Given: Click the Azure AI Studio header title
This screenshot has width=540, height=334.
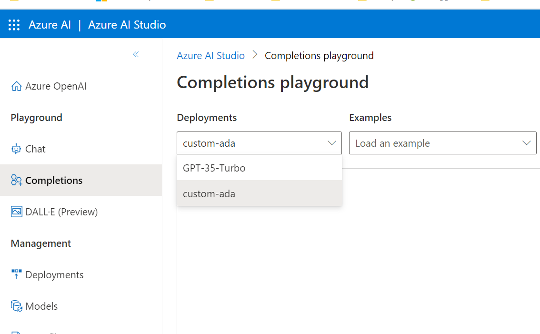Looking at the screenshot, I should coord(126,24).
